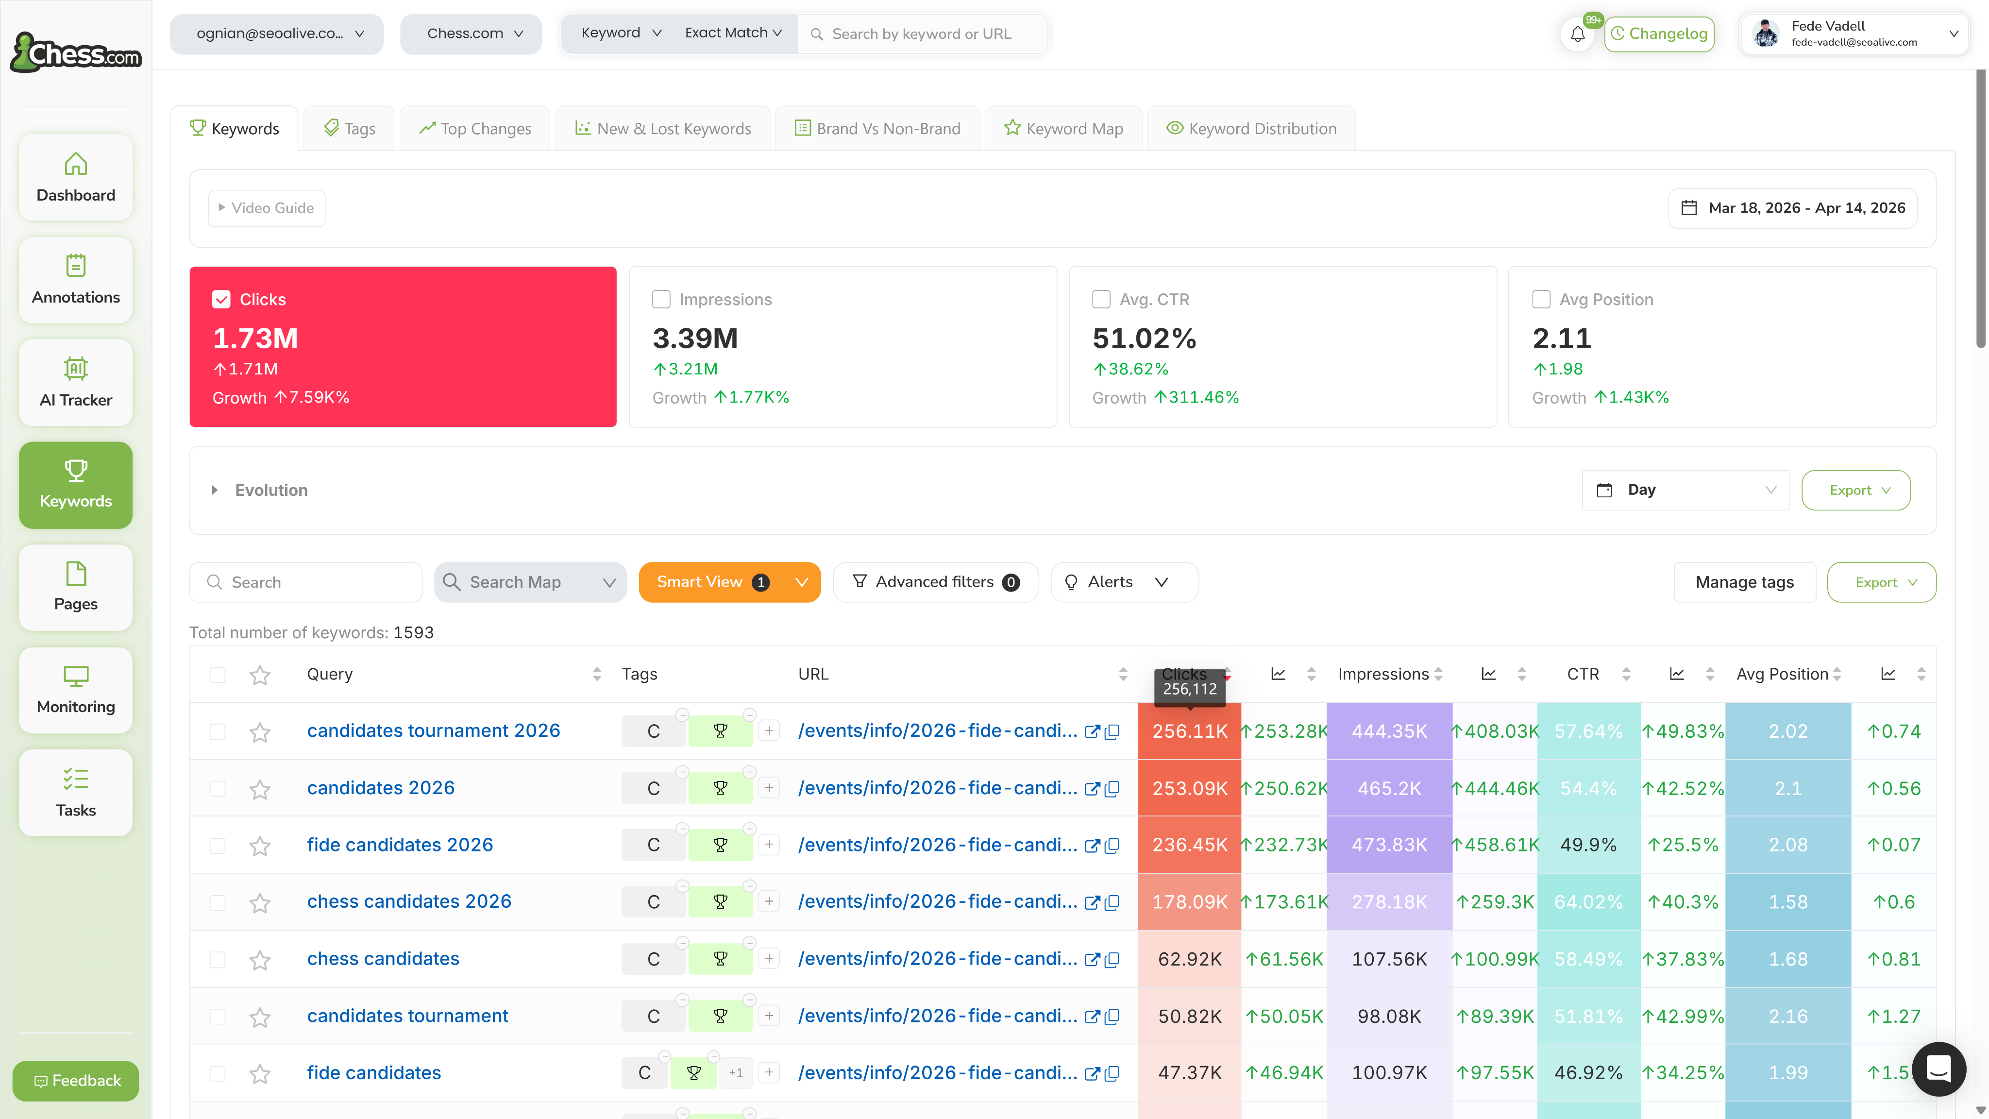The image size is (1989, 1119).
Task: Go to Monitoring in the sidebar
Action: click(76, 690)
